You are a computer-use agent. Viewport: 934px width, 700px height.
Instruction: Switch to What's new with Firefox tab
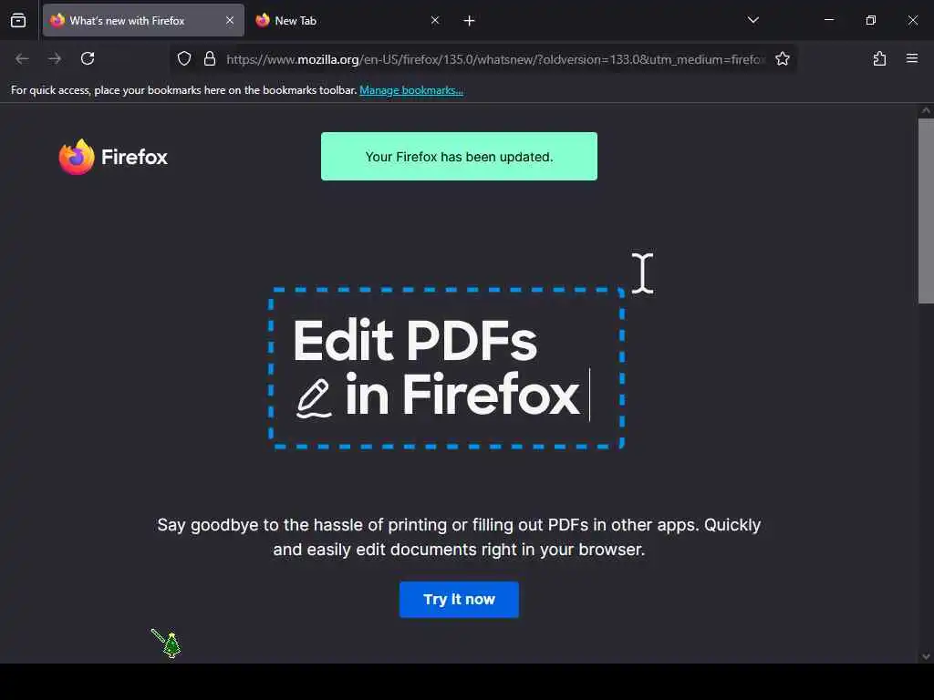[143, 21]
